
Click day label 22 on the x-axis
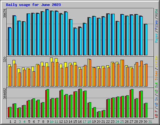(108, 122)
